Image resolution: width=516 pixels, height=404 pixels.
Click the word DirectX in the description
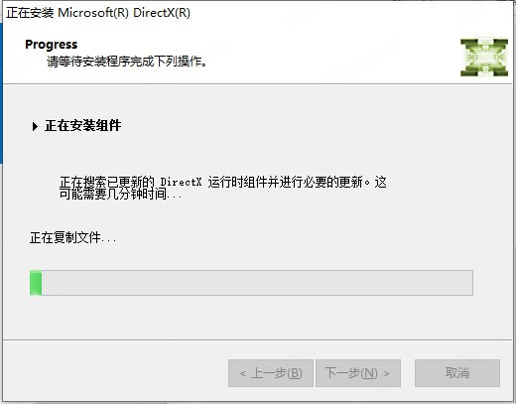181,182
